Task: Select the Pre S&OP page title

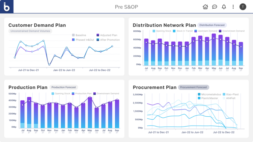Action: [x=126, y=7]
